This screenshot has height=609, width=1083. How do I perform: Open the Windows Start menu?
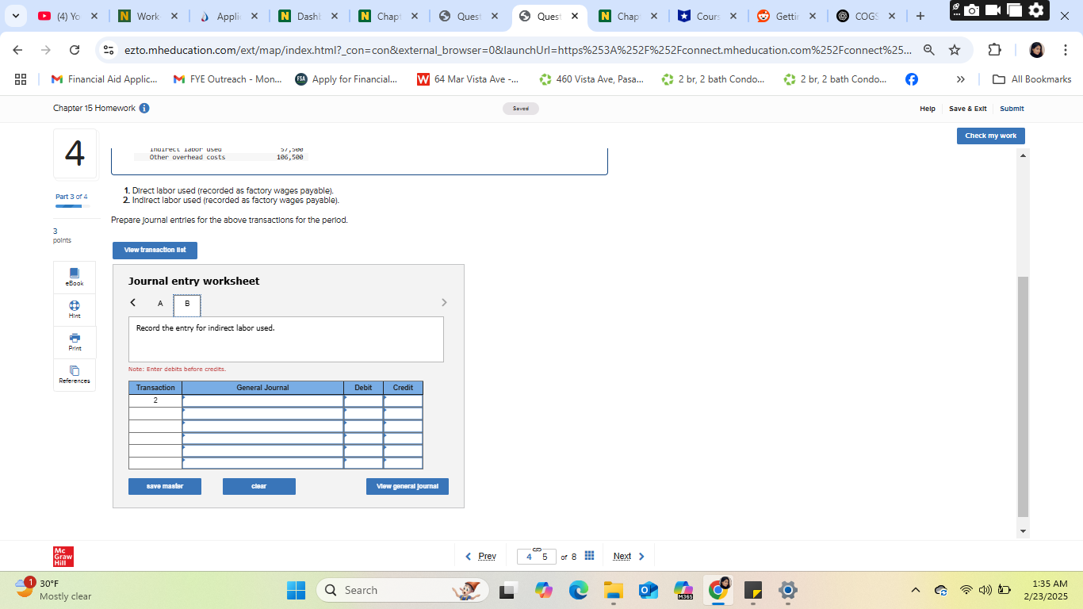296,590
